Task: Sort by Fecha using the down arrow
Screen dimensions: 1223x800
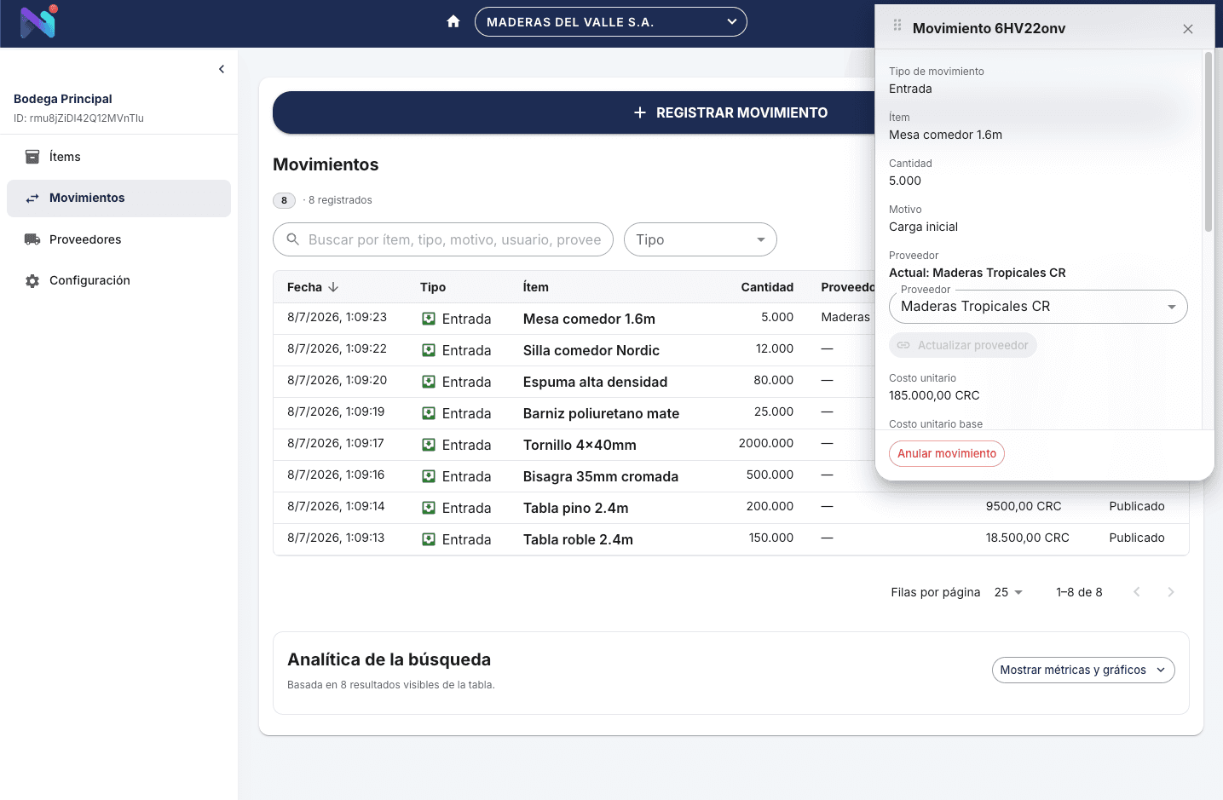Action: tap(333, 287)
